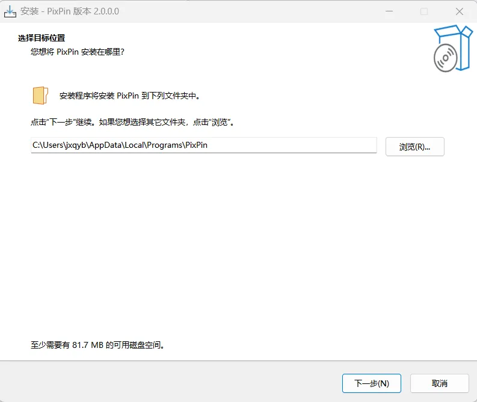Click the 点击"下一步"继续 instruction text
This screenshot has width=477, height=402.
coord(133,122)
